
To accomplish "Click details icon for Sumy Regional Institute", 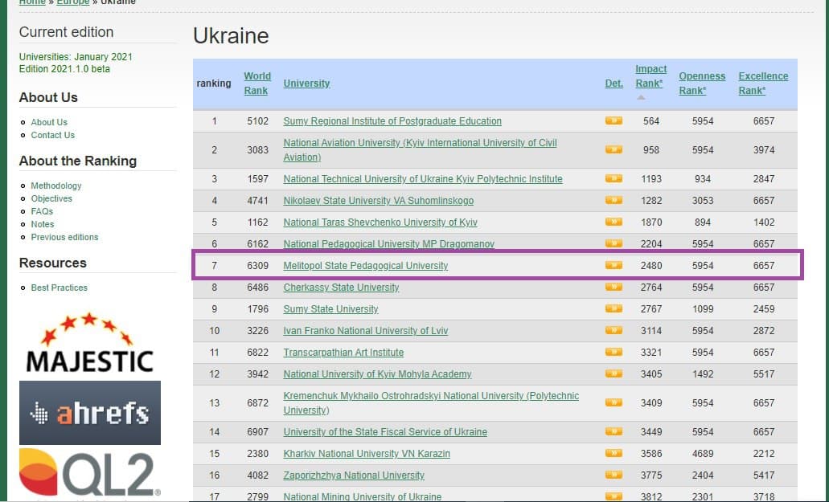I will coord(614,121).
